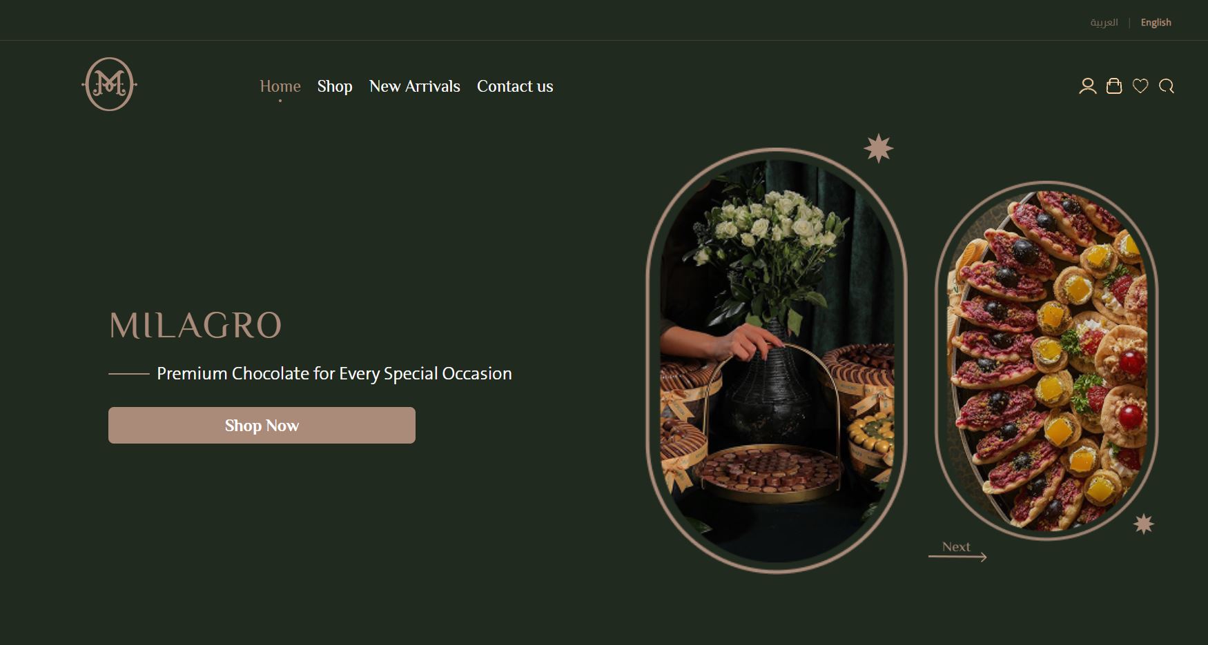This screenshot has height=645, width=1208.
Task: Click the Shop Now button
Action: (x=262, y=425)
